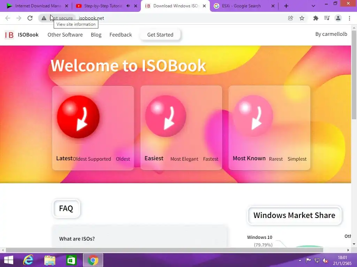Click the ISOBook site name link
The width and height of the screenshot is (357, 267).
point(28,35)
